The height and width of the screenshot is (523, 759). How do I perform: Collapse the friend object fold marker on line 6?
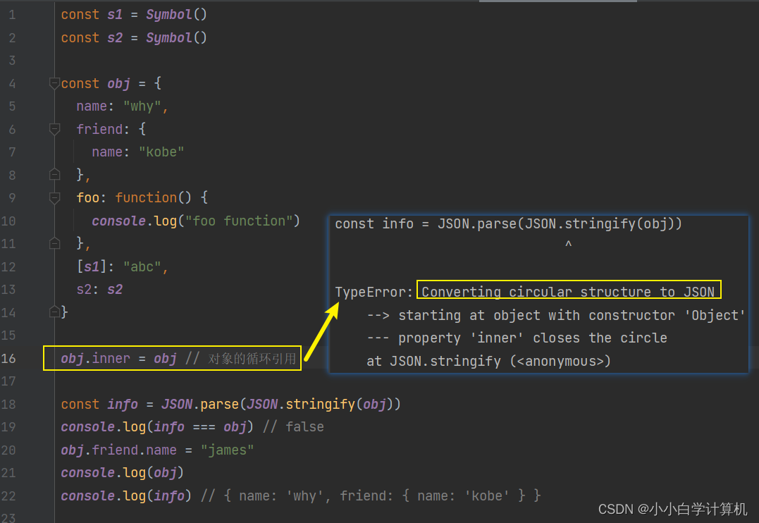pos(55,129)
